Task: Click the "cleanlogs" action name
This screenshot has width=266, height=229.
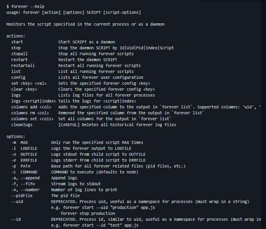Action: pos(22,125)
